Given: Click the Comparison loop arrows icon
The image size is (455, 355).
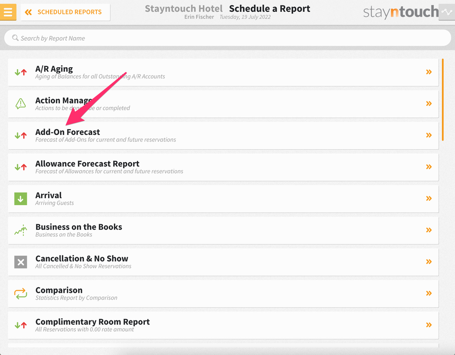Looking at the screenshot, I should click(x=21, y=294).
